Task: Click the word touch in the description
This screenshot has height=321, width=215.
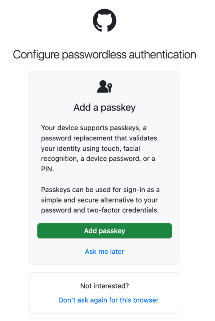Action: (x=111, y=148)
